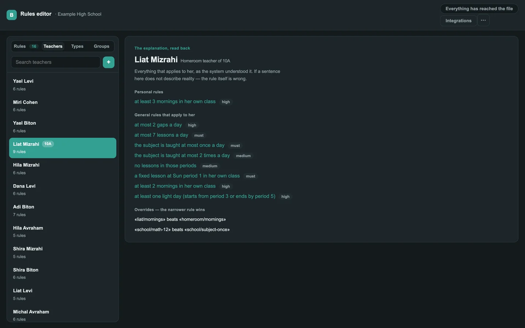This screenshot has width=525, height=328.
Task: Click the 10A badge on Liat Mizrahi
Action: coord(48,144)
